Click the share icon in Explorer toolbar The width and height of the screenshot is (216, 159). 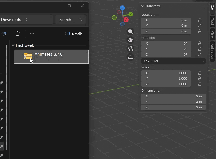click(4, 34)
